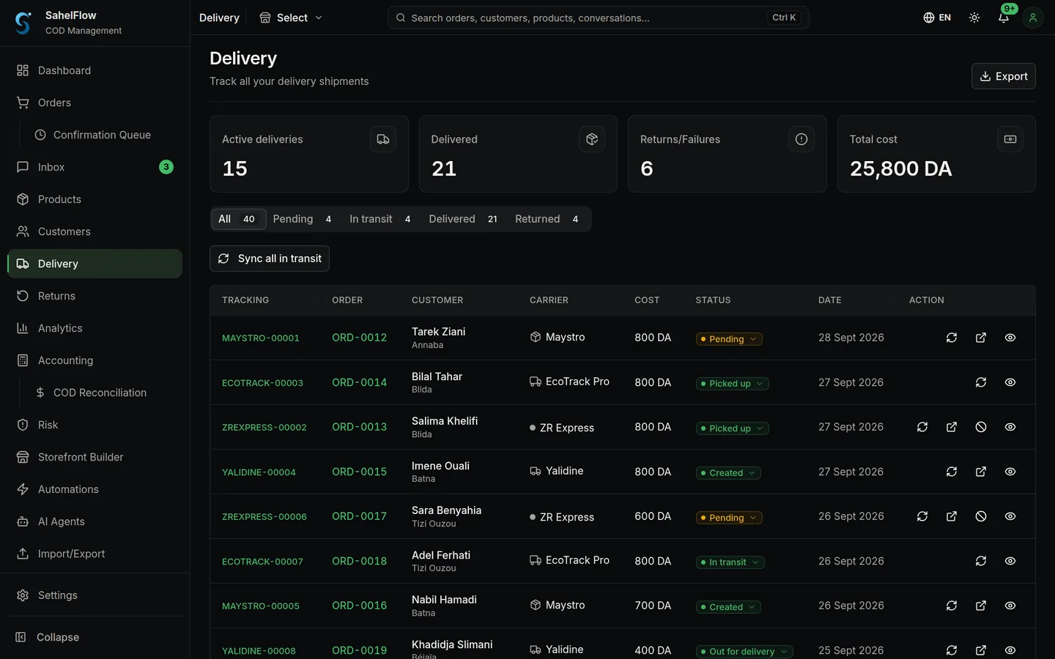The width and height of the screenshot is (1055, 659).
Task: Cancel shipment icon for ZREXPRESS-00002
Action: click(980, 427)
